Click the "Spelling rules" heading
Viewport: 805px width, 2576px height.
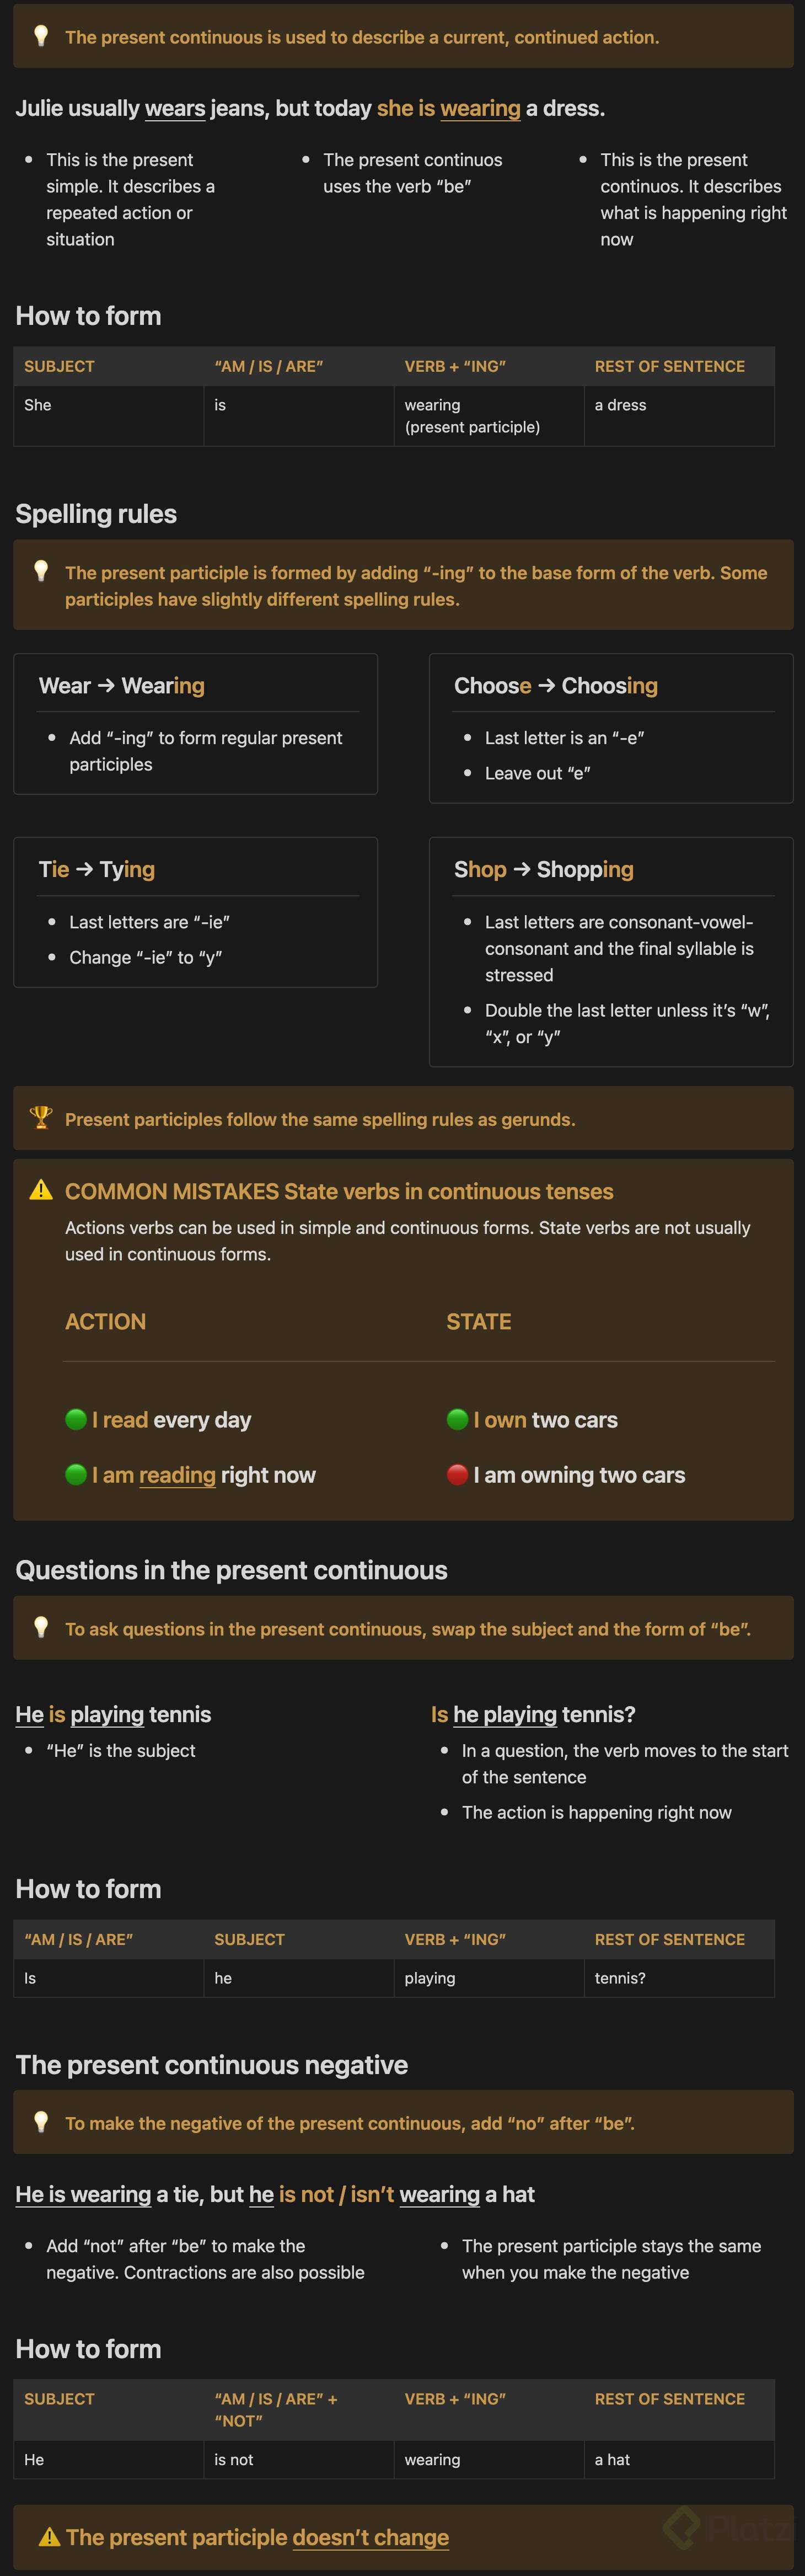coord(96,514)
